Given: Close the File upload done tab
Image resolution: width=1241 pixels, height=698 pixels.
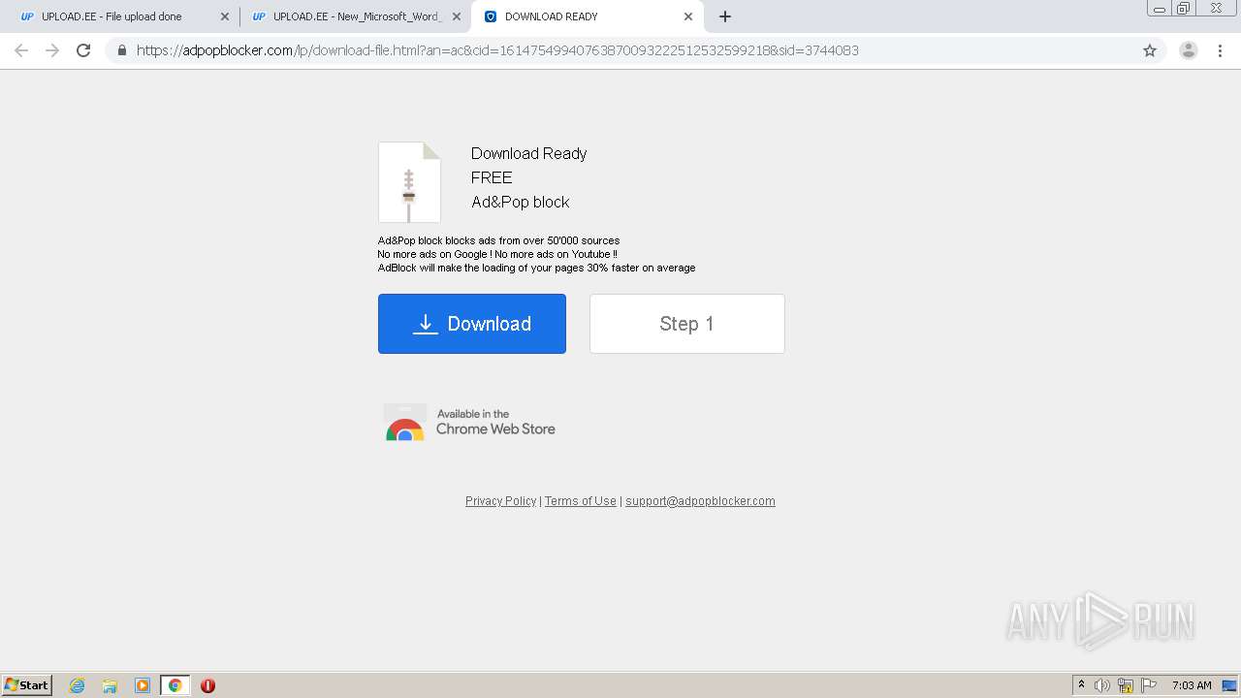Looking at the screenshot, I should (x=225, y=16).
